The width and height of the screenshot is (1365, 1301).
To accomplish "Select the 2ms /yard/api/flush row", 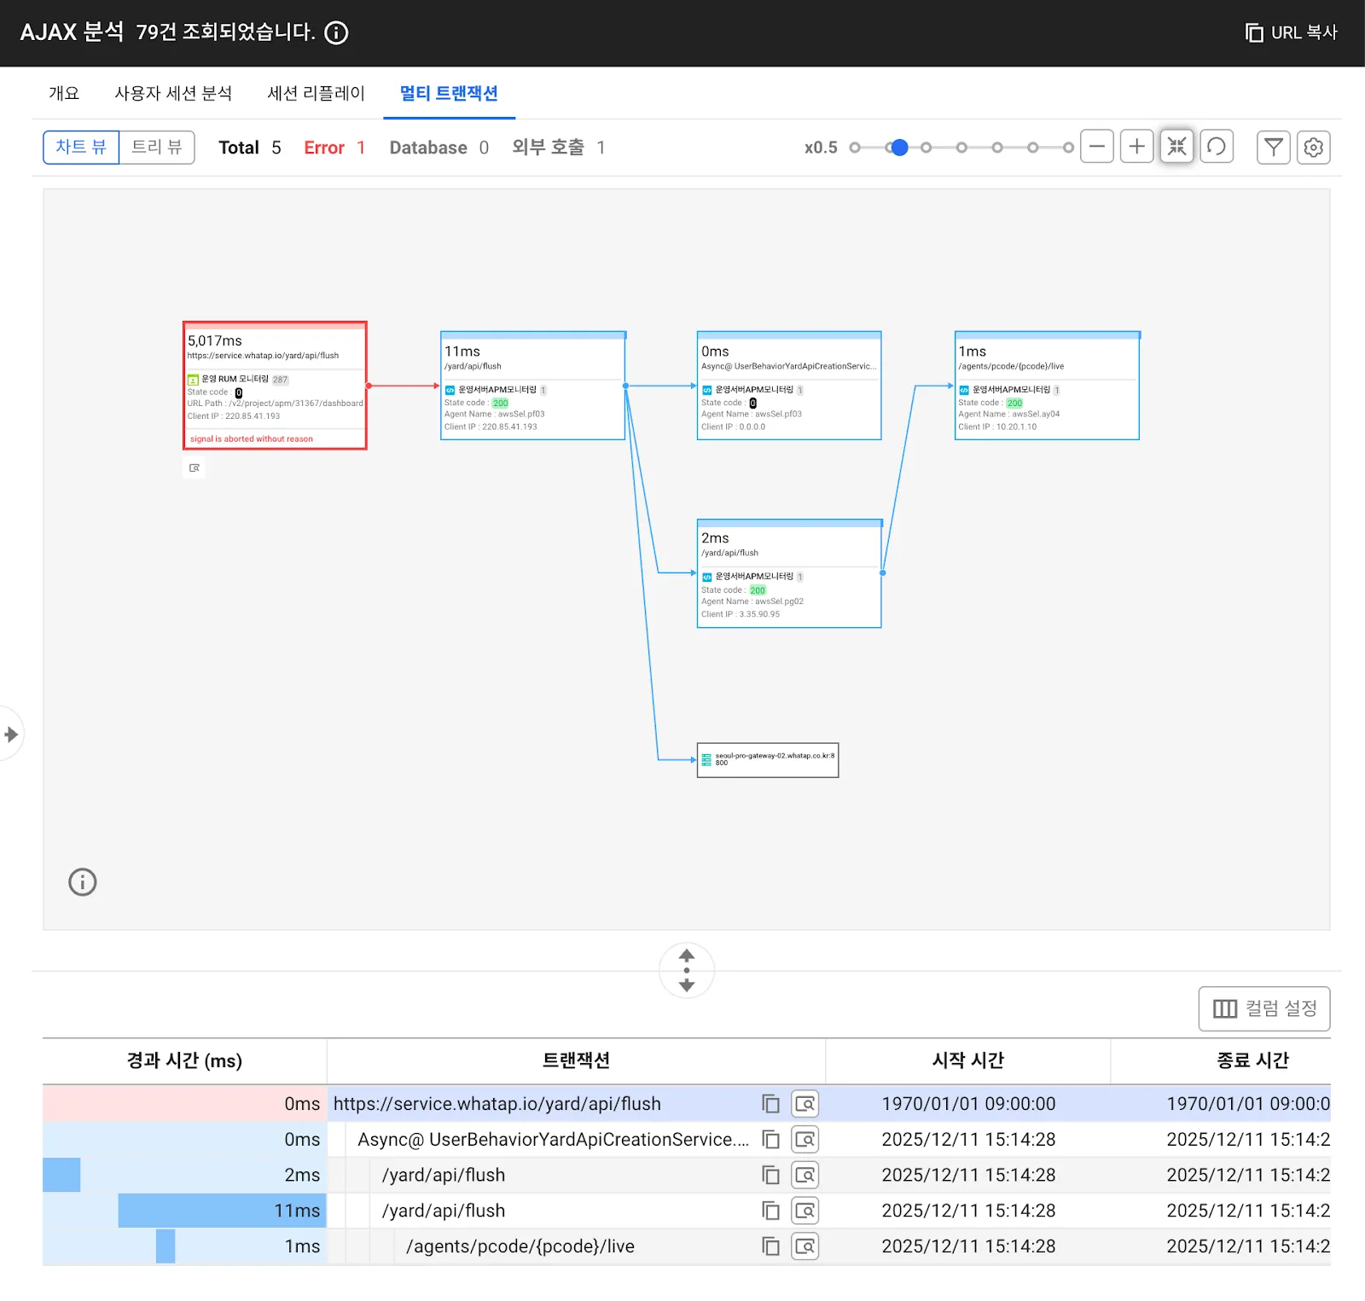I will pyautogui.click(x=687, y=1175).
